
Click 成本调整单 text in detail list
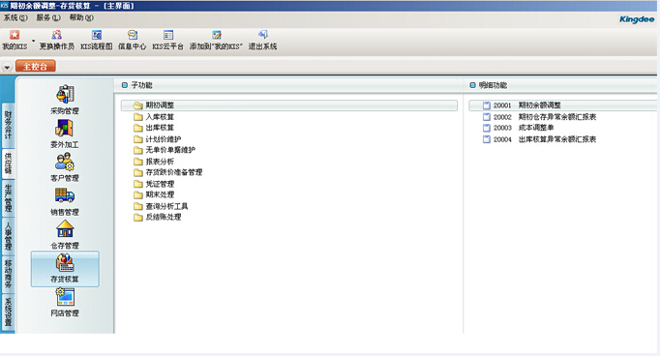tap(536, 128)
